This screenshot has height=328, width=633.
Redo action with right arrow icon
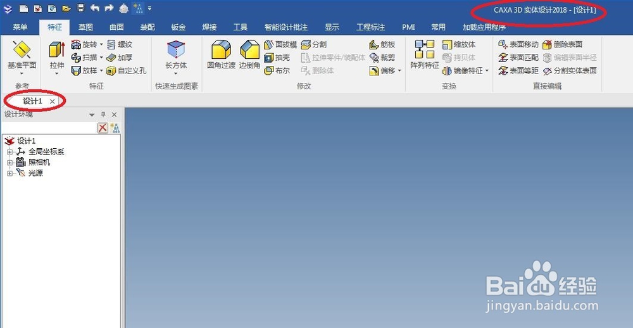coord(109,8)
